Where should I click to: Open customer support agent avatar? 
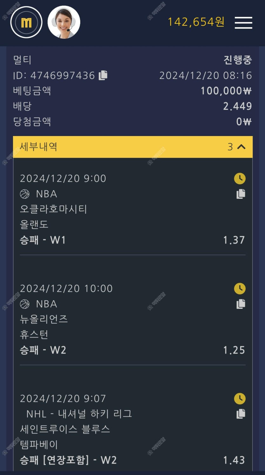click(64, 22)
